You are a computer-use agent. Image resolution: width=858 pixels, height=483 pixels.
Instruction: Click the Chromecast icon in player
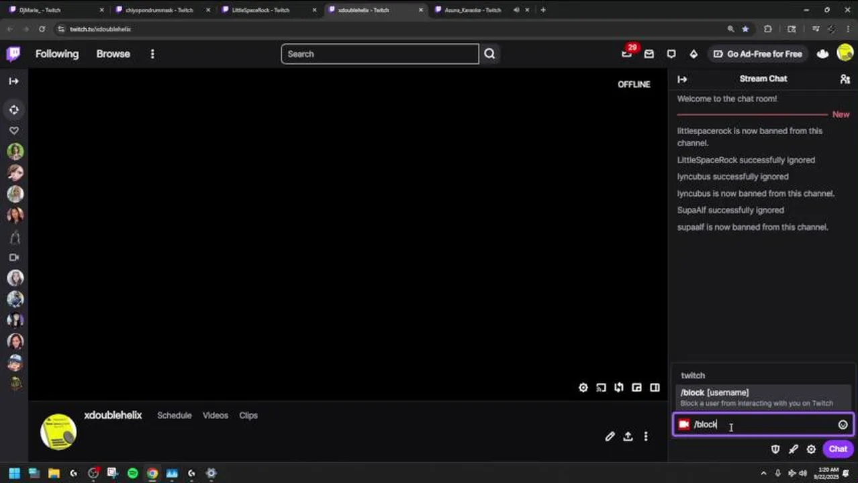[x=601, y=388]
